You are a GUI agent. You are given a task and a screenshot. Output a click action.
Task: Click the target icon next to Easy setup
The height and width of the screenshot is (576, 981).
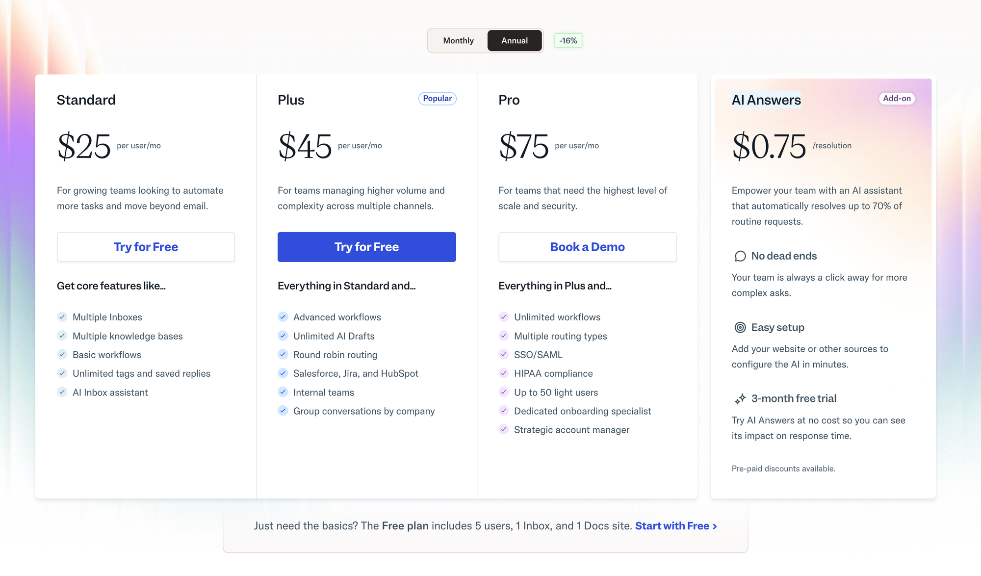click(740, 327)
